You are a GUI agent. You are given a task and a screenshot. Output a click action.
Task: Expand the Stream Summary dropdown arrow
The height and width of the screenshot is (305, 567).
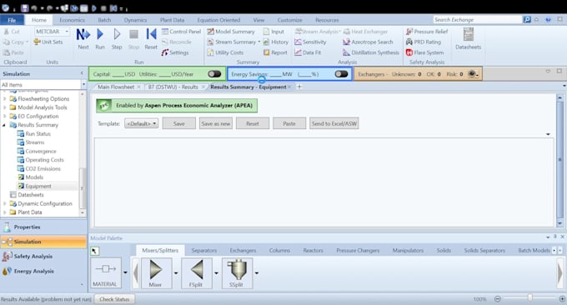(x=259, y=42)
